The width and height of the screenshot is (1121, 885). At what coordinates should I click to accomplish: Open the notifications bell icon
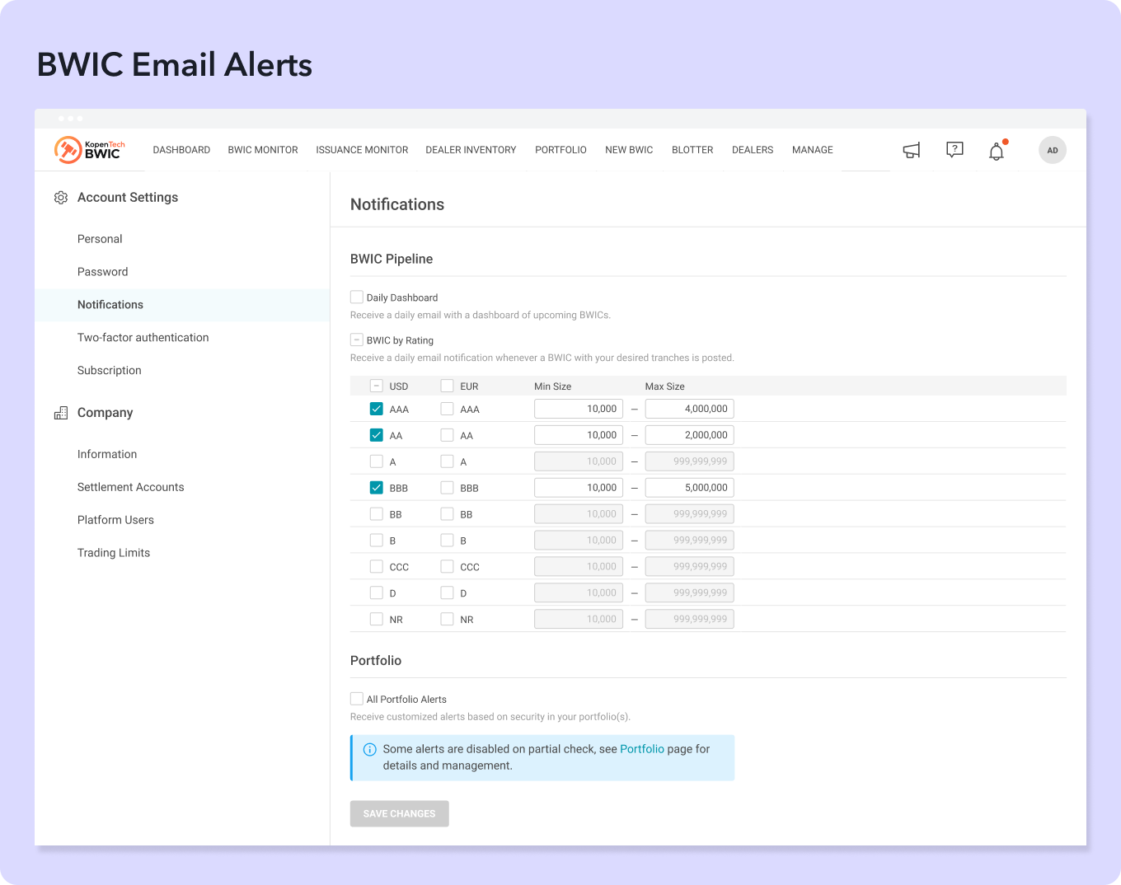click(997, 151)
